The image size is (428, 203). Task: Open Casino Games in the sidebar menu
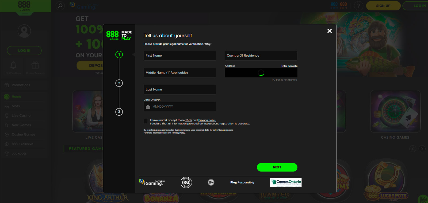24,135
